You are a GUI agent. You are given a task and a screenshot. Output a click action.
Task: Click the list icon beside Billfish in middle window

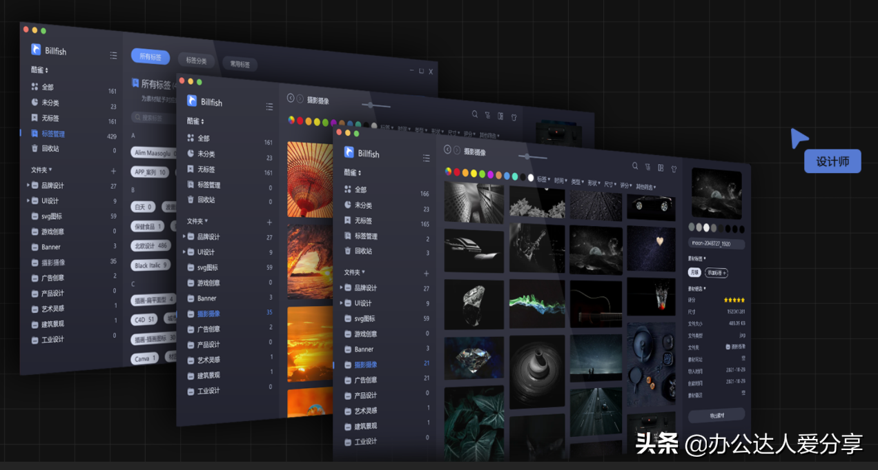pyautogui.click(x=269, y=106)
